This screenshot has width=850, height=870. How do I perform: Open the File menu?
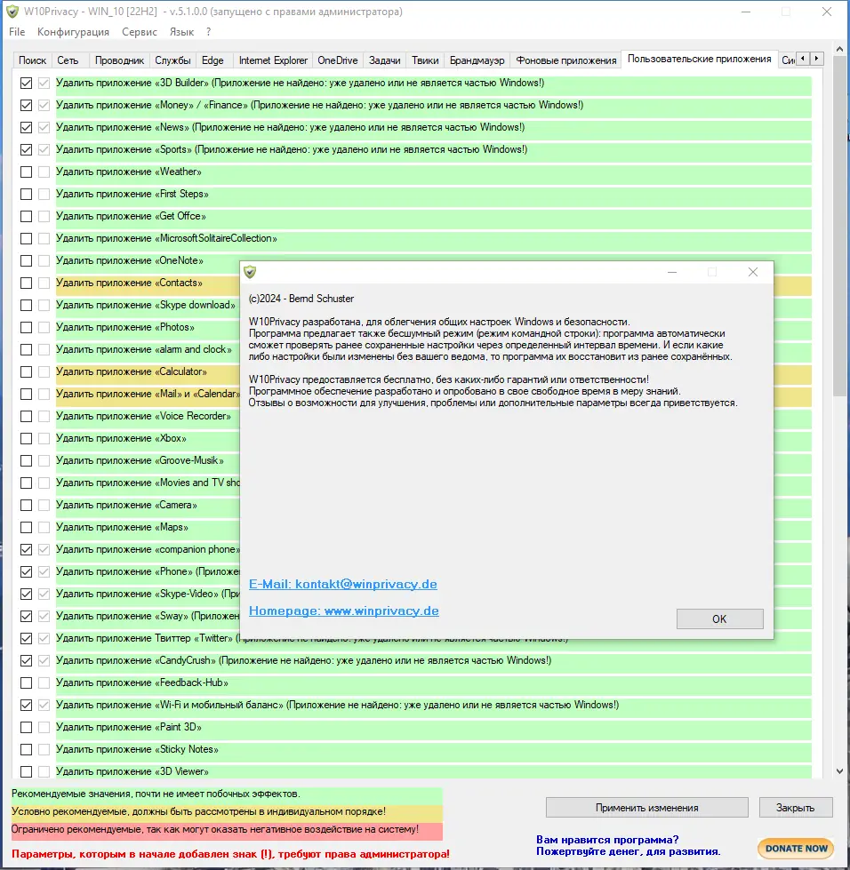pyautogui.click(x=17, y=32)
